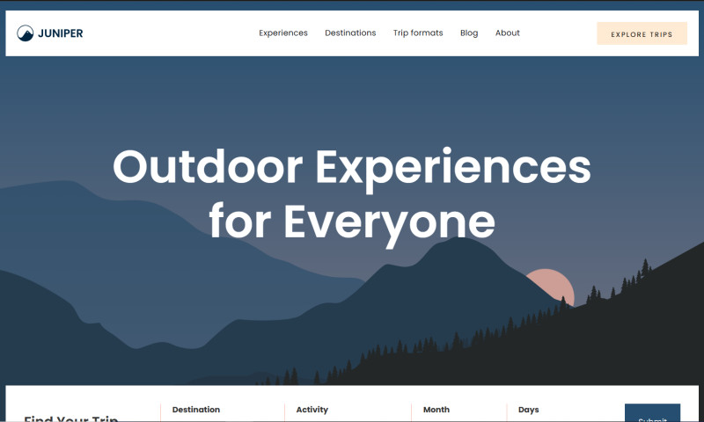
Task: Open the Blog link
Action: (x=469, y=33)
